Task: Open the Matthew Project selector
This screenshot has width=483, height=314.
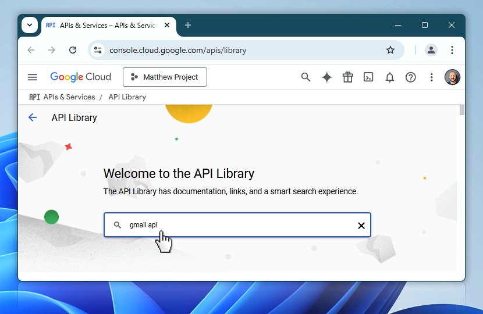Action: 165,77
